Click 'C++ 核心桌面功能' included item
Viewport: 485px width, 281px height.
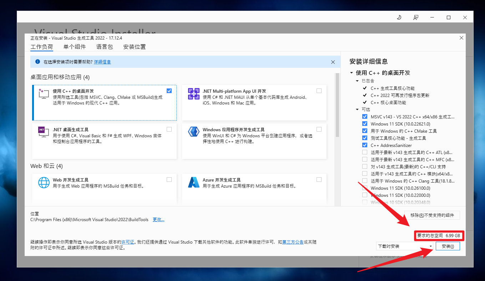pos(388,102)
